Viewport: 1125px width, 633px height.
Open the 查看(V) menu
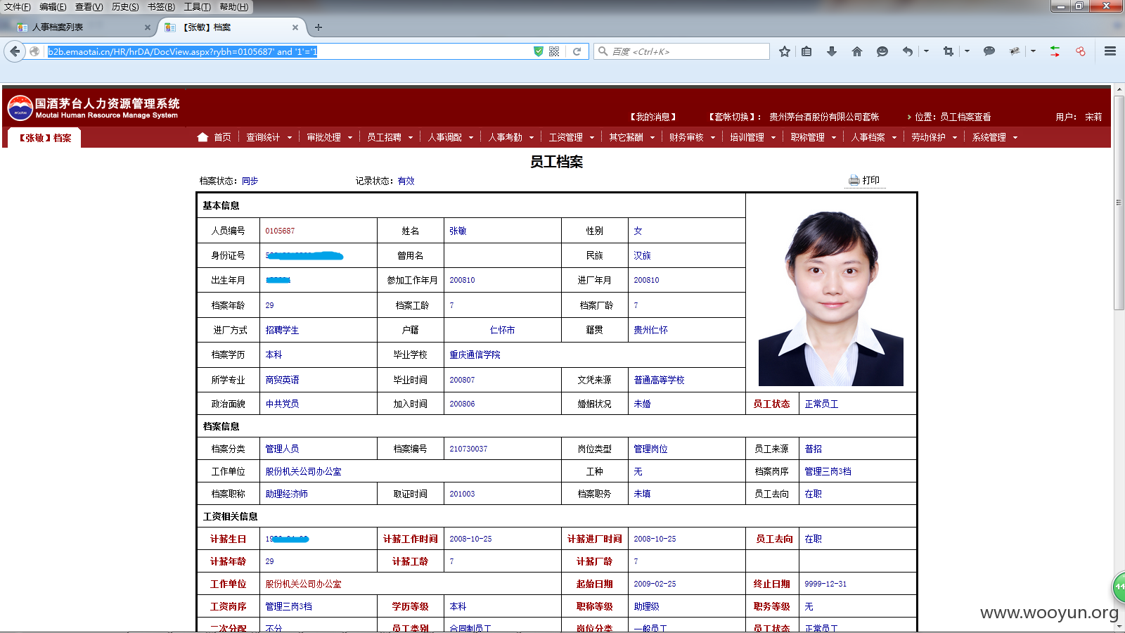point(89,7)
